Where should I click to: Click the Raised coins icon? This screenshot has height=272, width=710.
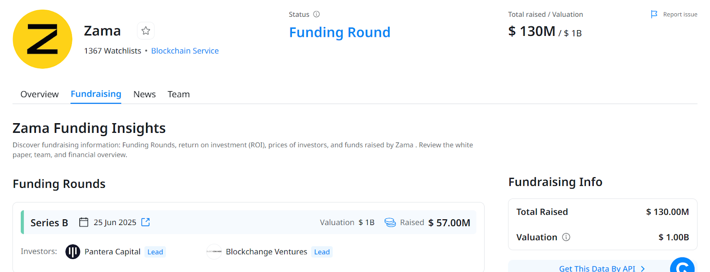390,222
